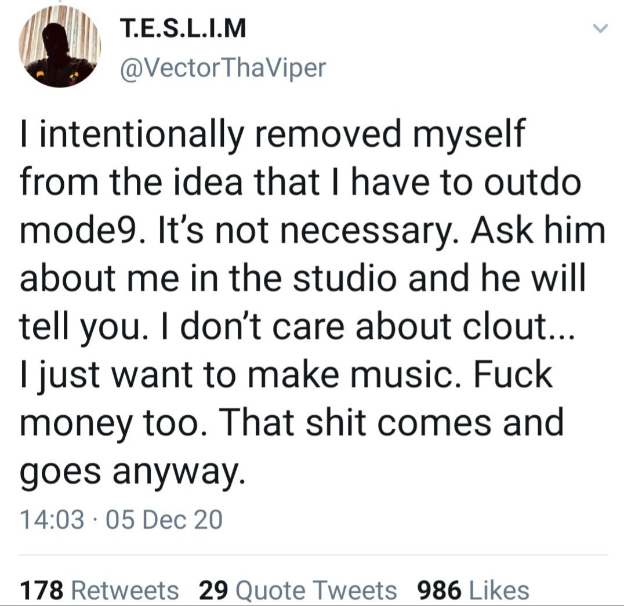Image resolution: width=624 pixels, height=606 pixels.
Task: Click the @VectorThaViper handle
Action: click(222, 69)
